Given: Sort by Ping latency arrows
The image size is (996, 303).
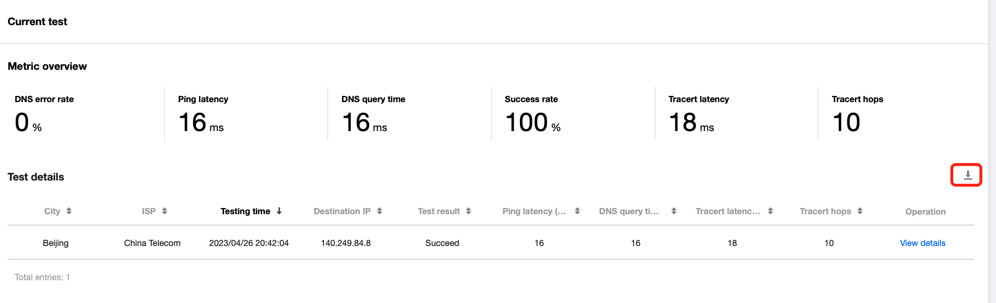Looking at the screenshot, I should click(x=577, y=211).
